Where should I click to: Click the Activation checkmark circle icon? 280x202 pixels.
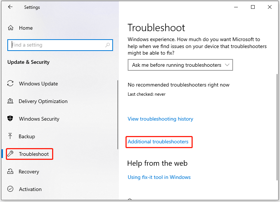coord(10,189)
